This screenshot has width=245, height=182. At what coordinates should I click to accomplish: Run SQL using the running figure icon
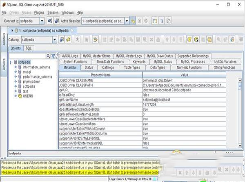(77, 39)
